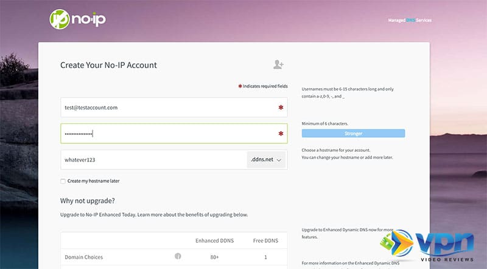Viewport: 487px width, 269px height.
Task: Click the Why not upgrade? heading
Action: (x=88, y=201)
